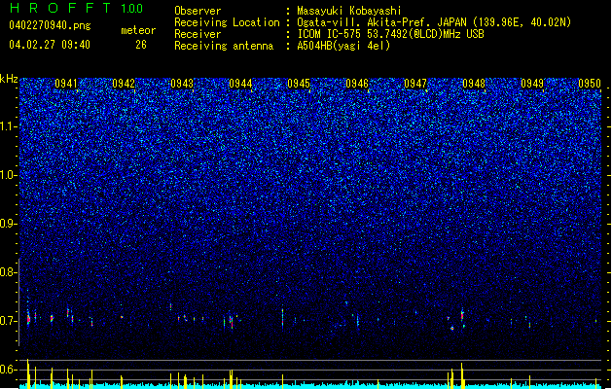612x389 pixels.
Task: Click the 0943 time marker
Action: pos(182,84)
